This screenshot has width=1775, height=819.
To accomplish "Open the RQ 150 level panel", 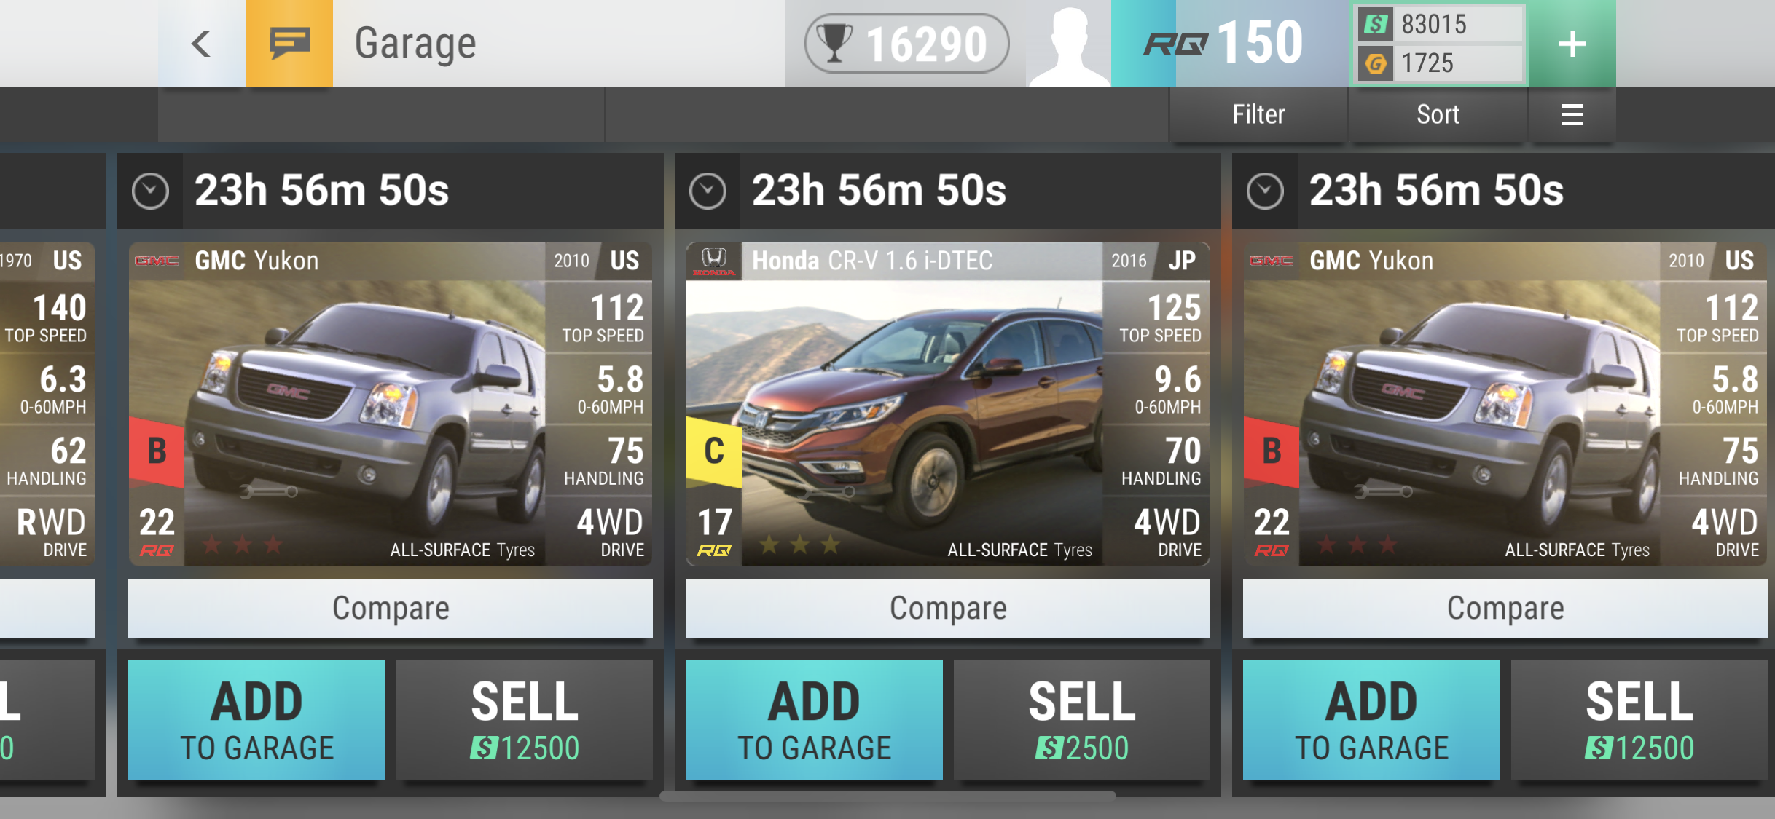I will coord(1230,44).
